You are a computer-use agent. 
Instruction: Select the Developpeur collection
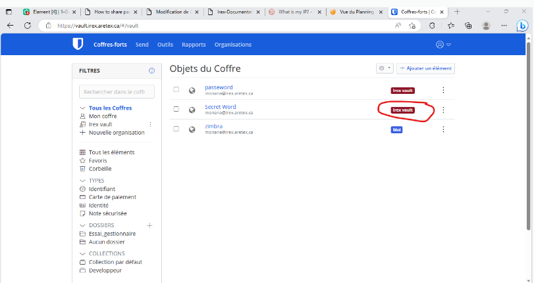point(105,271)
